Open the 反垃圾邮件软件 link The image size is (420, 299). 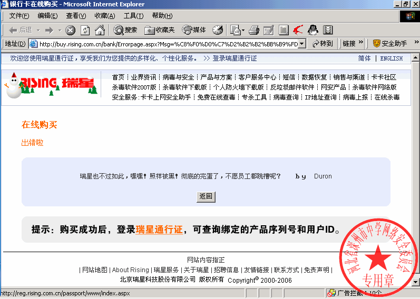tap(292, 87)
